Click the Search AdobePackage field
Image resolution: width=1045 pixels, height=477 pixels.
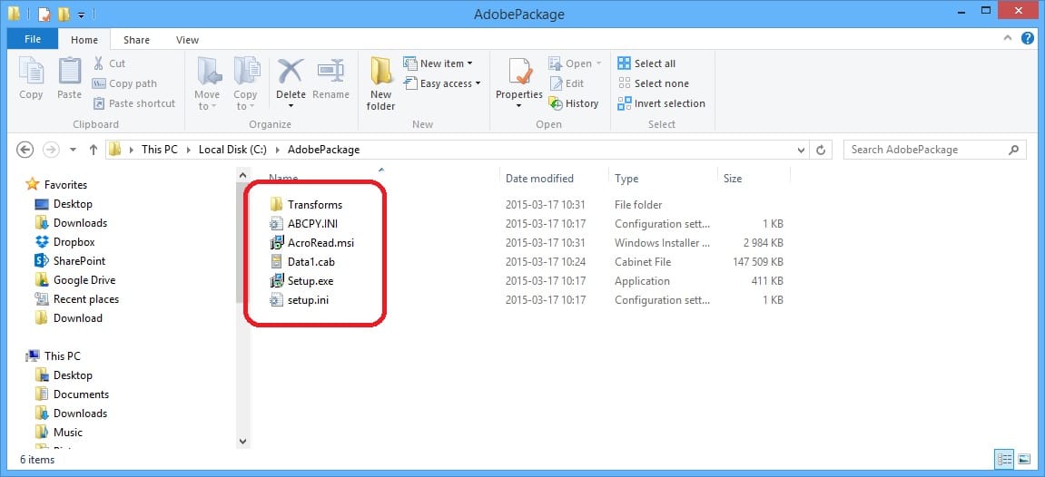934,150
